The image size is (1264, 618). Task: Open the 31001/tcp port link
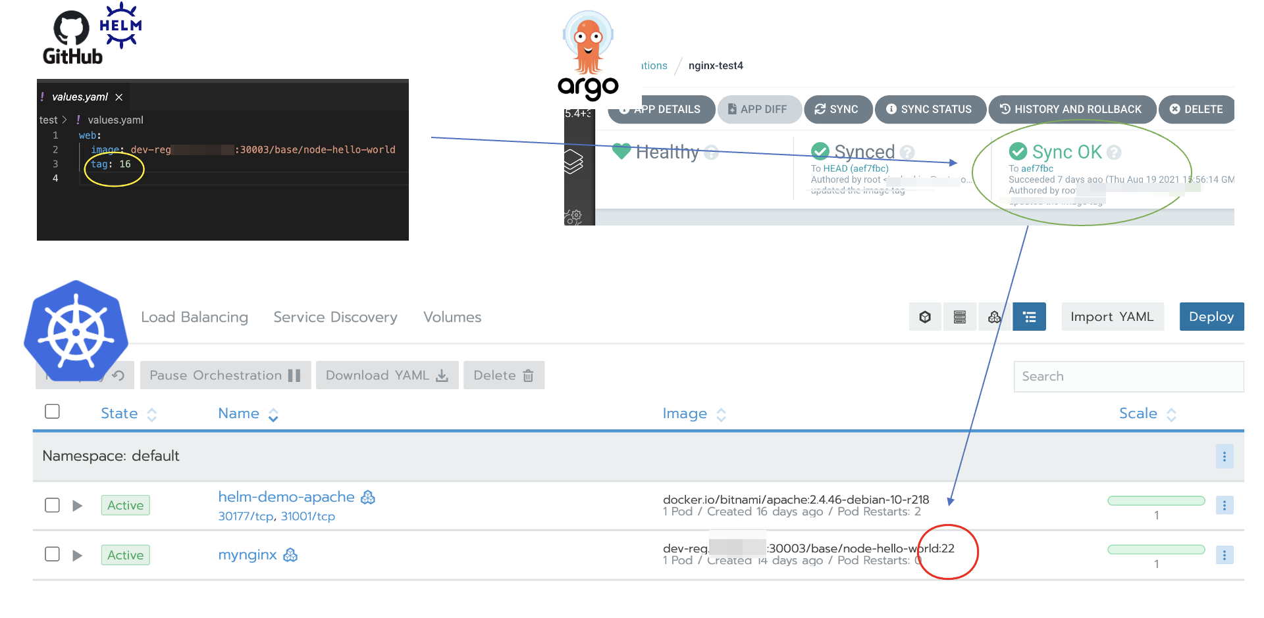[308, 517]
